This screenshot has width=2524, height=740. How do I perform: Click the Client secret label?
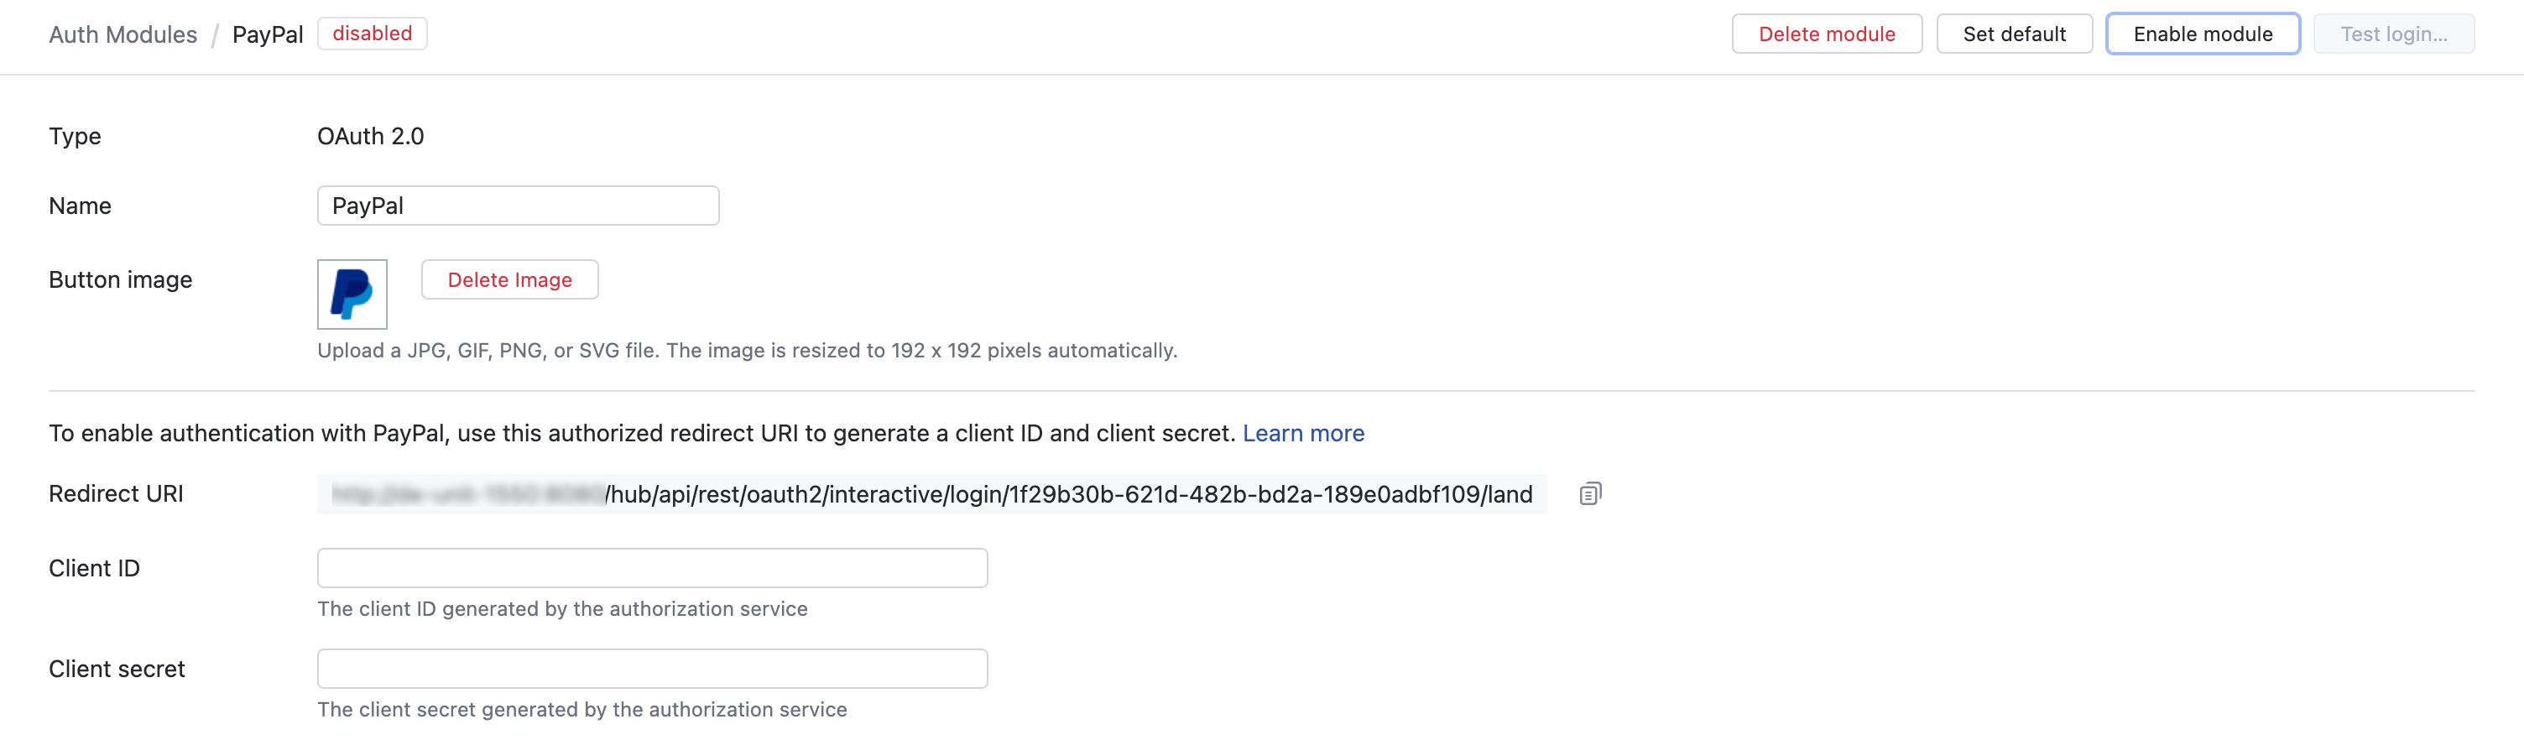coord(117,670)
